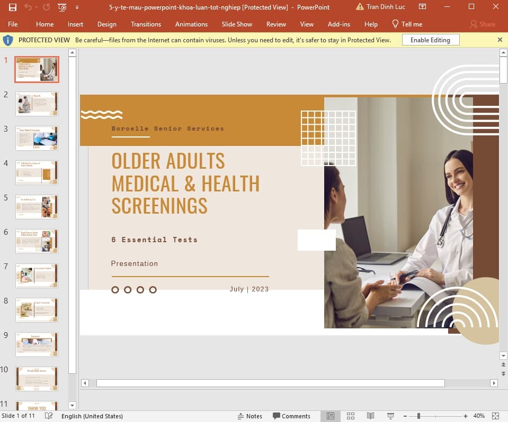Image resolution: width=508 pixels, height=422 pixels.
Task: Expand the vertical scrollbar down arrow
Action: [503, 356]
